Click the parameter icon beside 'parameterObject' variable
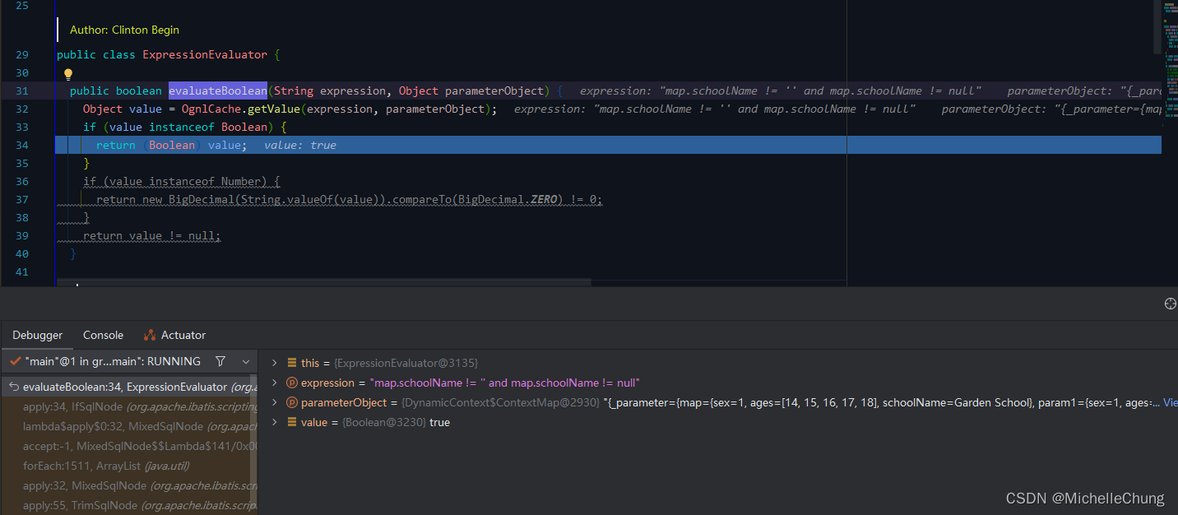 292,402
